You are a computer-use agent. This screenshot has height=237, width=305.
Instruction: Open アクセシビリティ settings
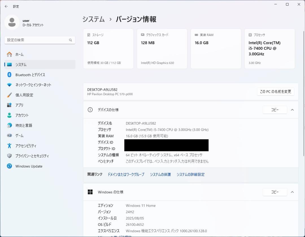tap(40, 145)
